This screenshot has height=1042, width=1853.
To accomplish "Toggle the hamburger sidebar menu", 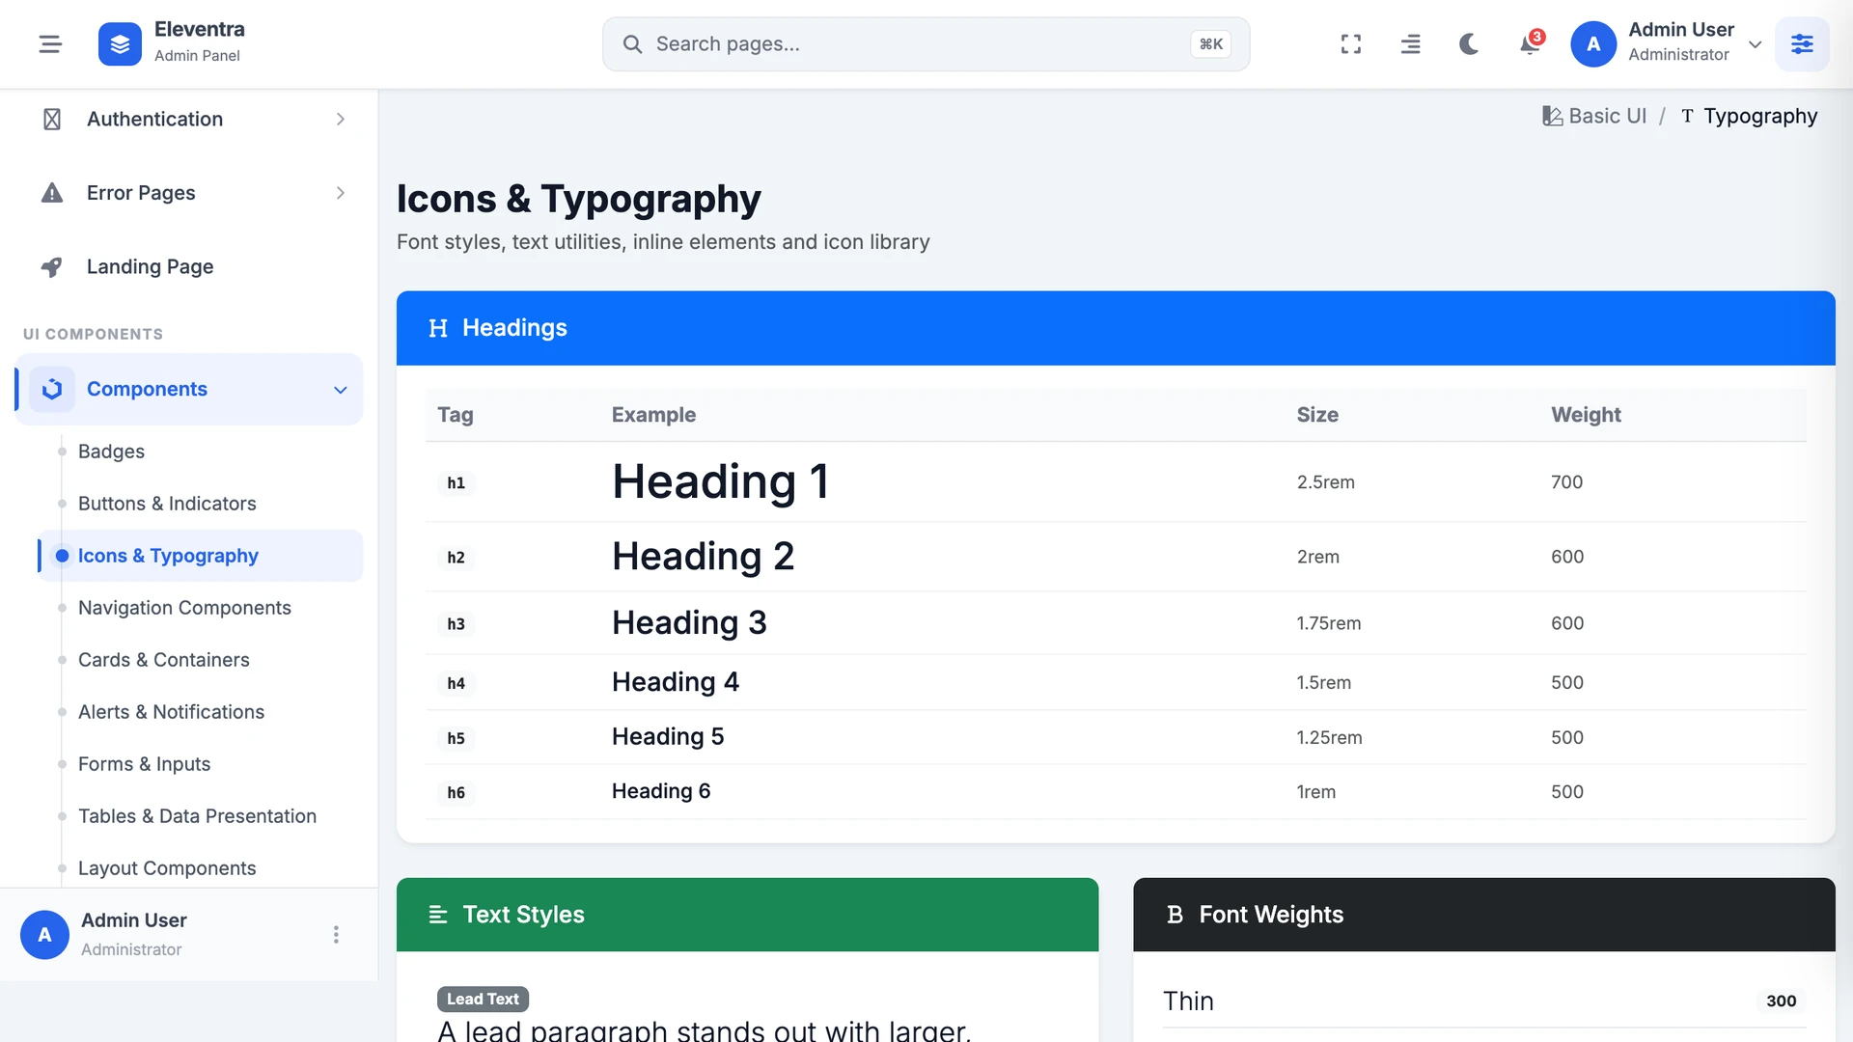I will [50, 43].
